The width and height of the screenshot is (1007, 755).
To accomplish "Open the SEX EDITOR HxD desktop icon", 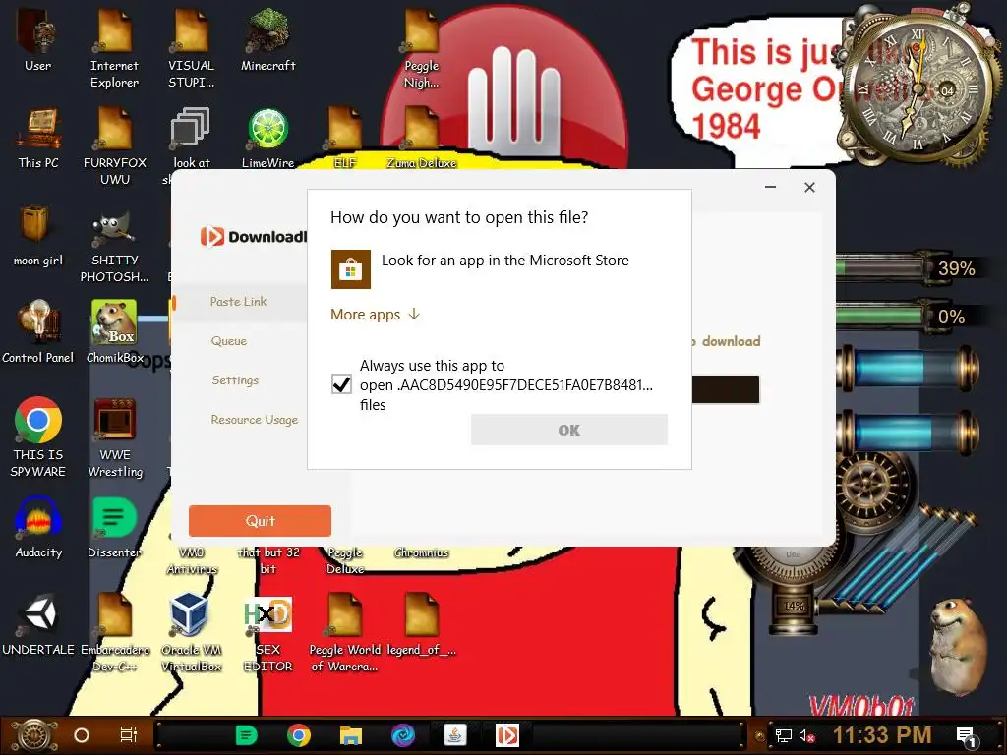I will [267, 632].
